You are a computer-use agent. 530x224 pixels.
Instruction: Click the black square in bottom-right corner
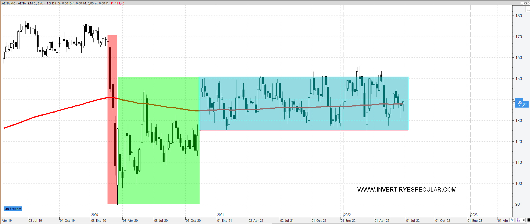pos(528,220)
